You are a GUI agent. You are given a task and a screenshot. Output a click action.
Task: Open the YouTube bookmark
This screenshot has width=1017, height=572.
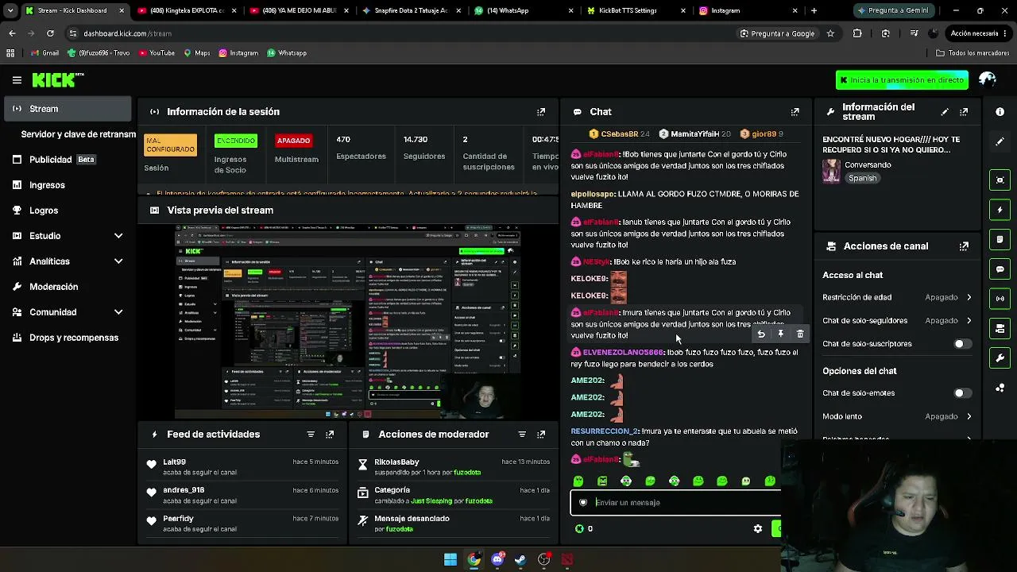point(157,53)
